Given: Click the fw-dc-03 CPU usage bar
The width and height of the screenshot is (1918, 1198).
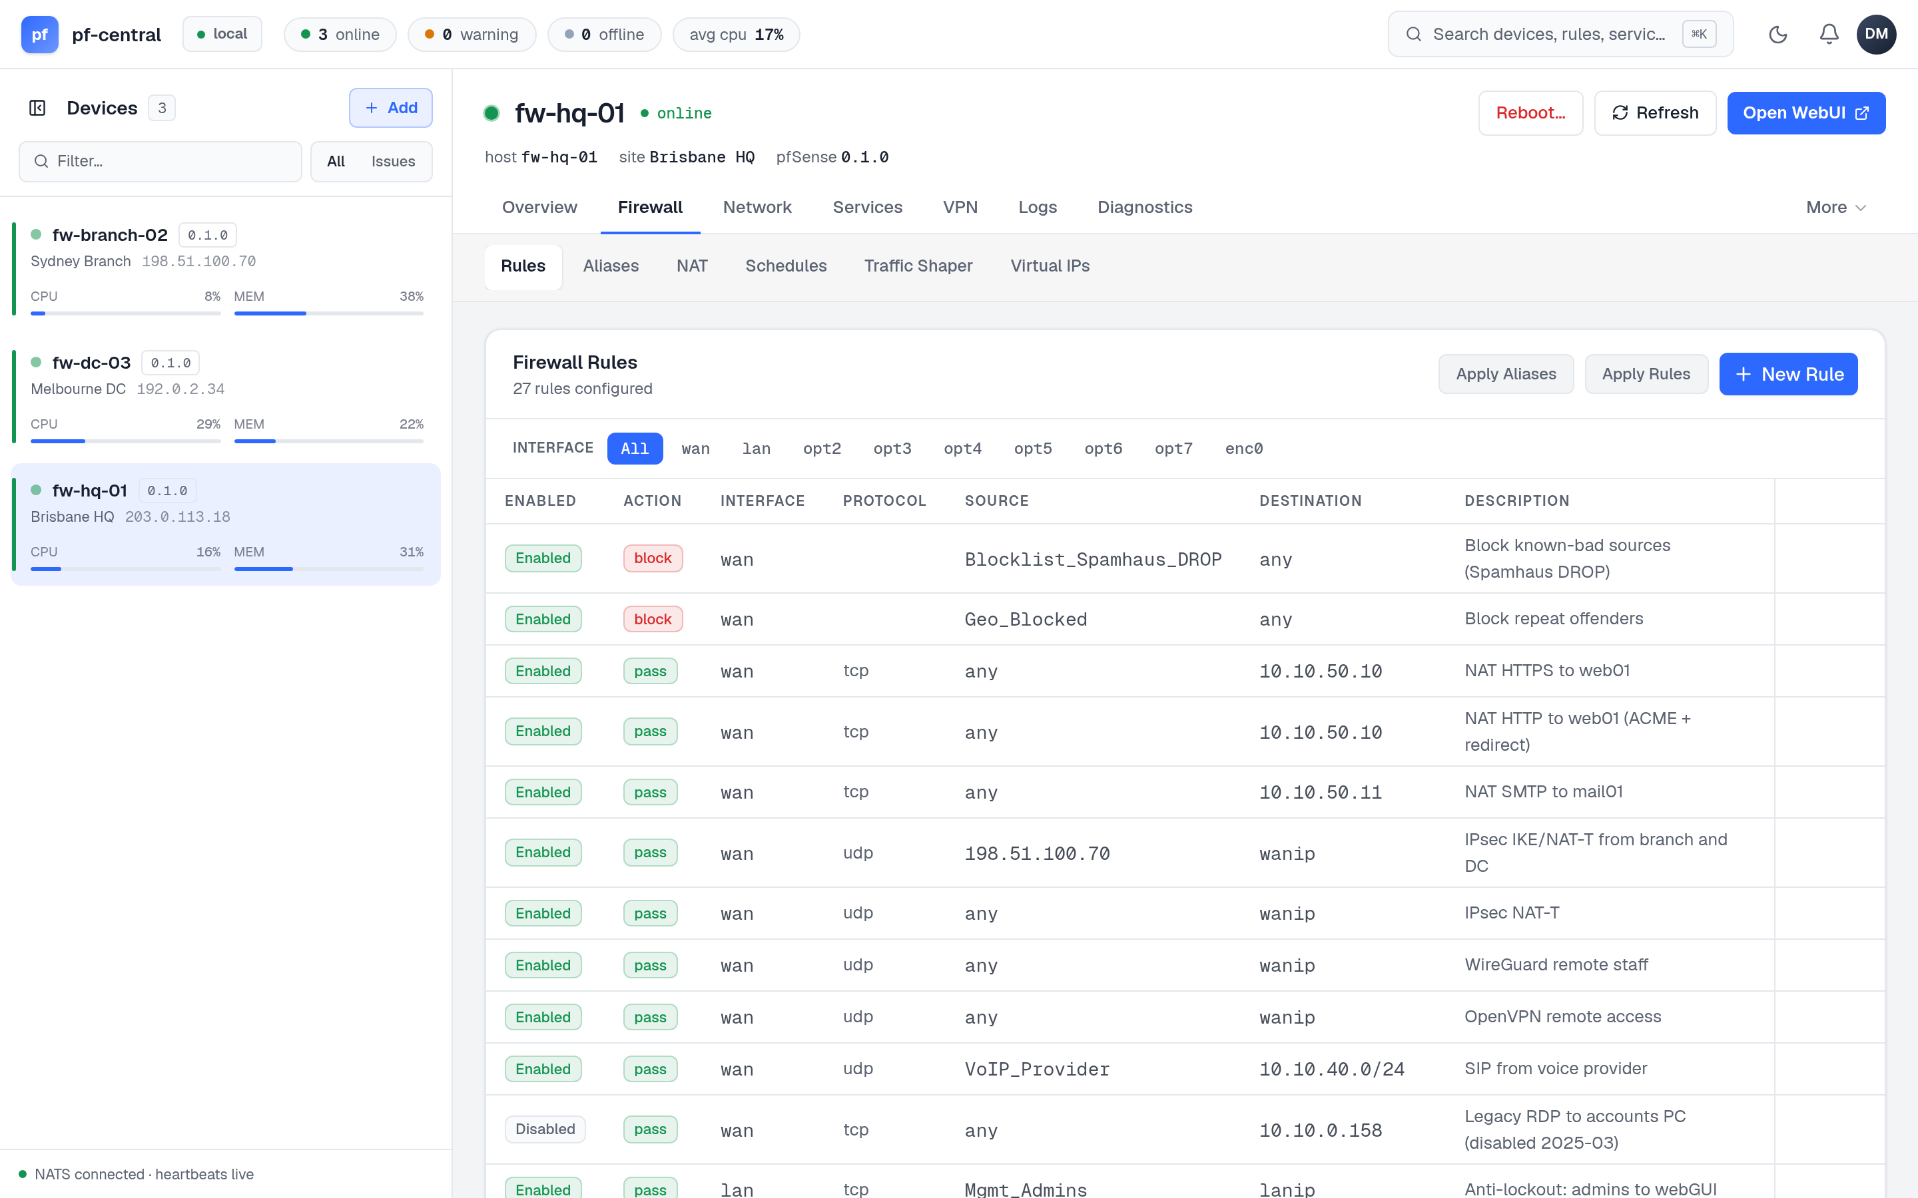Looking at the screenshot, I should point(125,441).
